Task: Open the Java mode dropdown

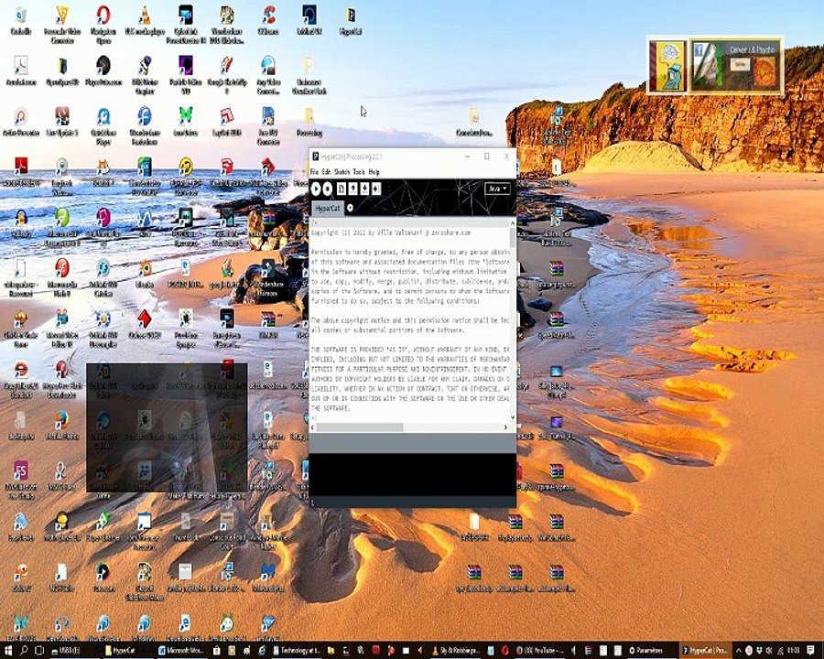Action: (497, 189)
